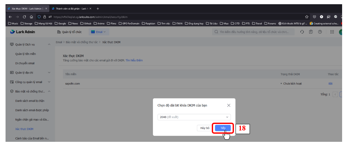Select Xác thực DKIM in the sidebar
347x147 pixels.
pos(24,129)
